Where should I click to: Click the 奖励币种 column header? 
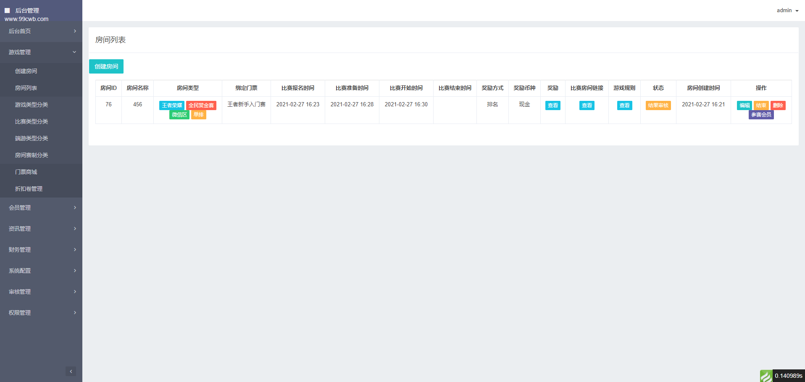point(524,88)
